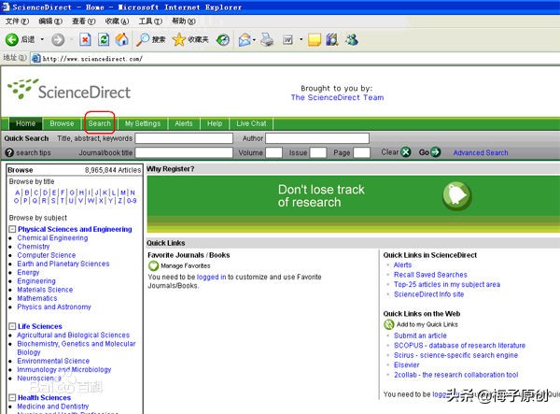The image size is (560, 414).
Task: Collapse the Life Sciences section
Action: tap(12, 326)
